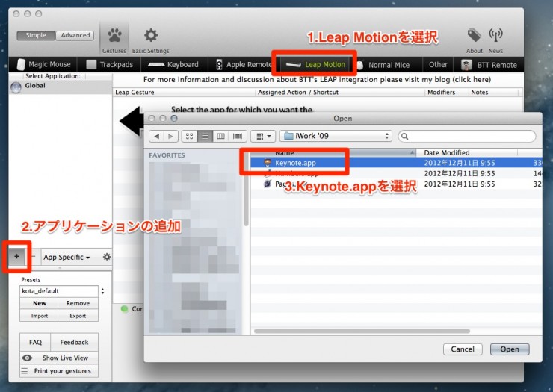Select Keynote.app in the file list

(396, 163)
